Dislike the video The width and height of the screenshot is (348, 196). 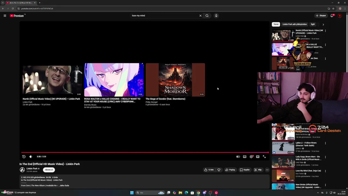[219, 170]
